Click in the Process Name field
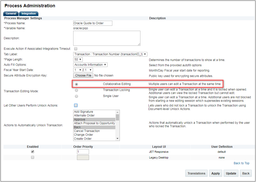The width and height of the screenshot is (256, 182). 93,23
